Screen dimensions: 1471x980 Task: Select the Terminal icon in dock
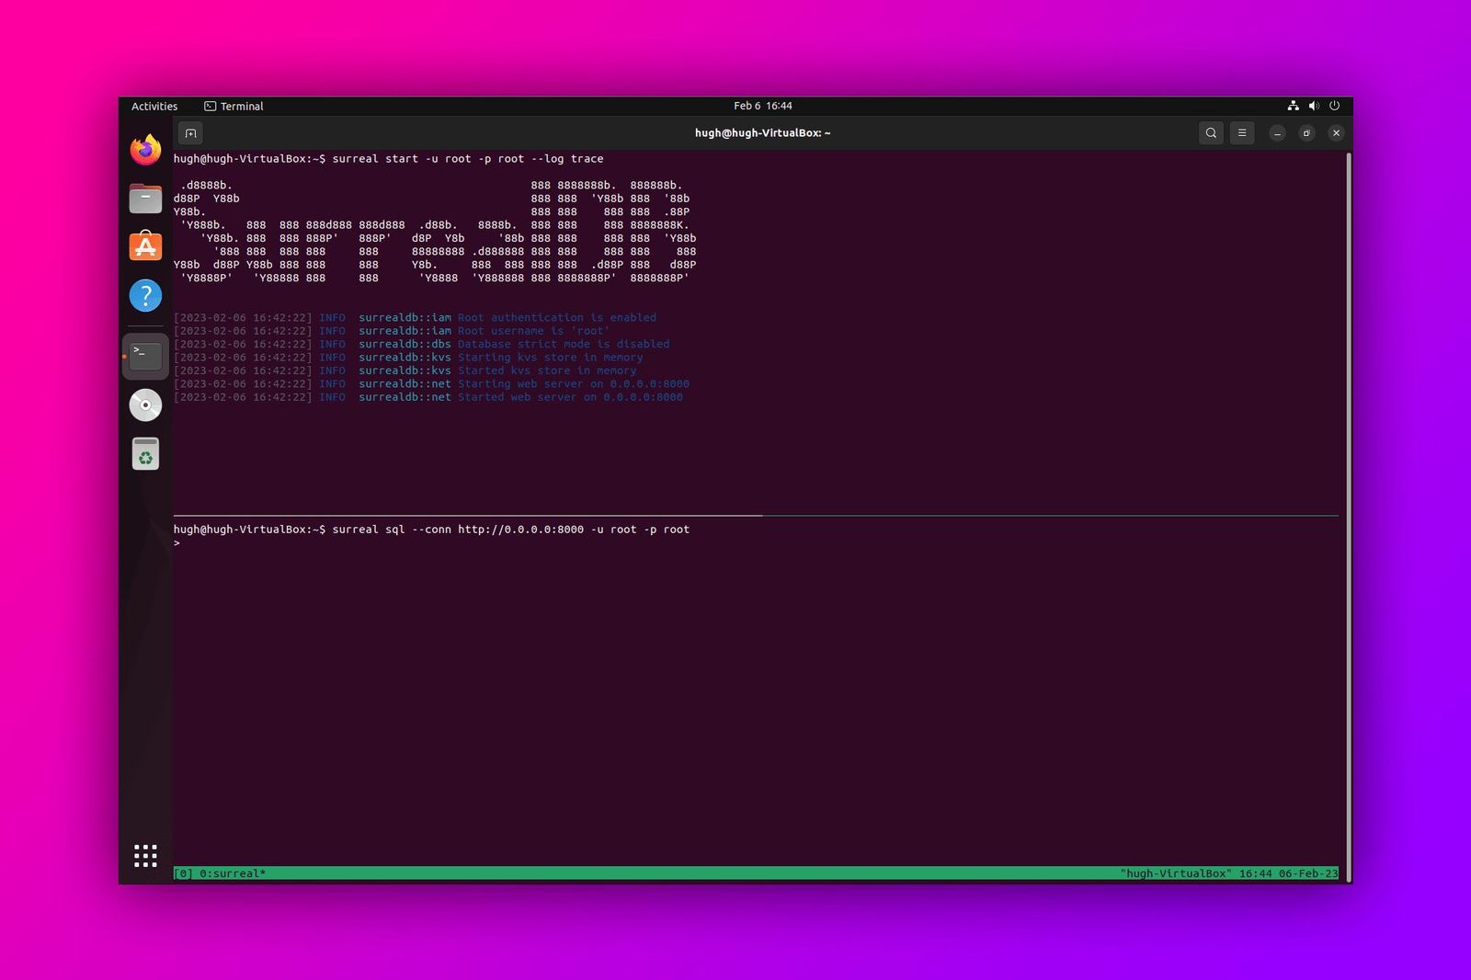pos(145,356)
